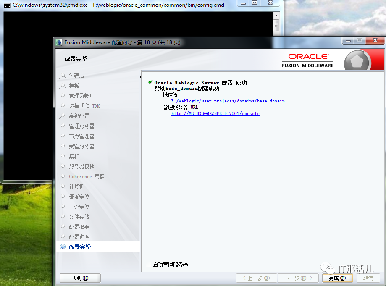Click the 配置完毕 page heading
Viewport: 386px width, 286px height.
pos(76,59)
